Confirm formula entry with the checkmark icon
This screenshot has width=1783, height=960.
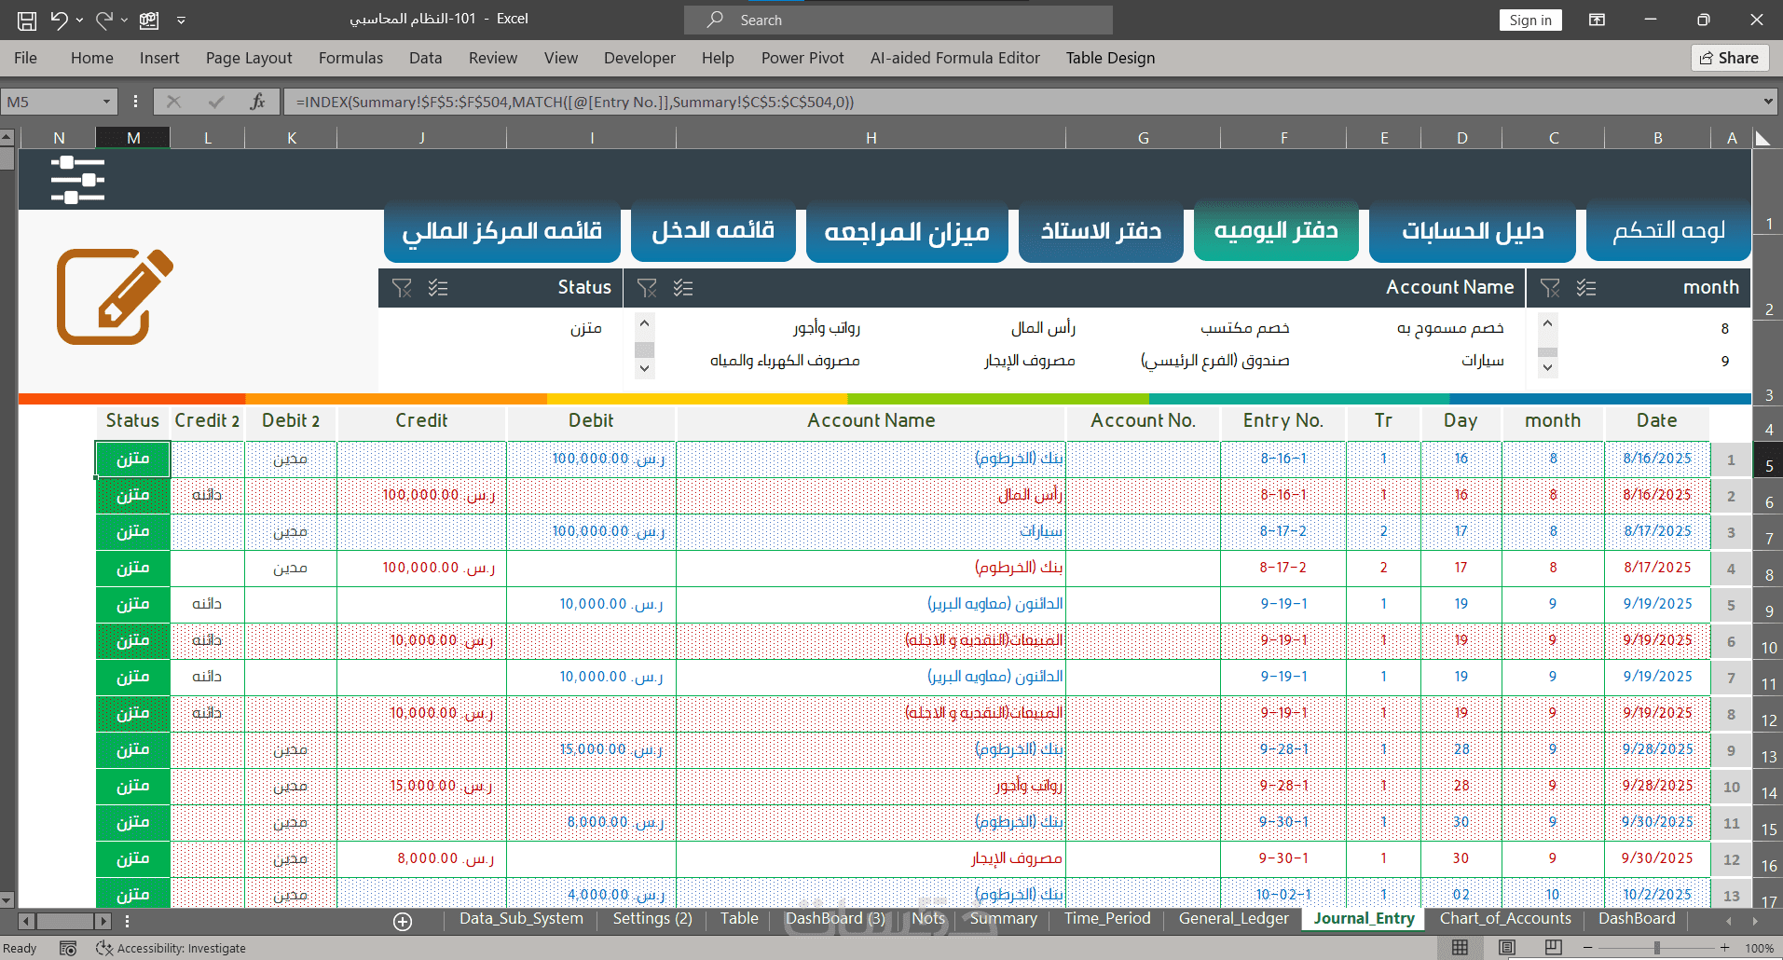coord(216,102)
